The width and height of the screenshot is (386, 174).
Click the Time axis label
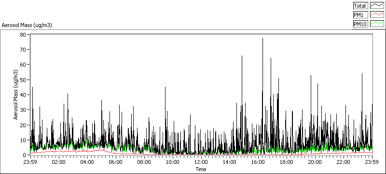tap(201, 169)
